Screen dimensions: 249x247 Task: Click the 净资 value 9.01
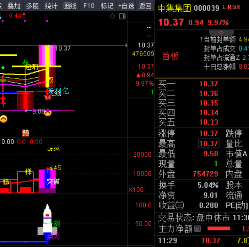coord(210,195)
